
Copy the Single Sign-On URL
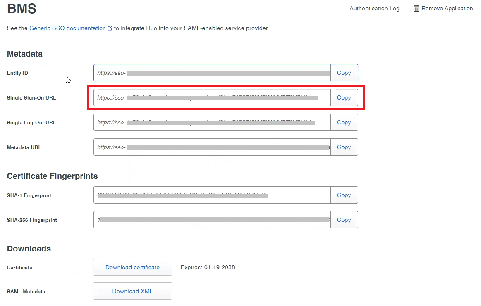344,98
